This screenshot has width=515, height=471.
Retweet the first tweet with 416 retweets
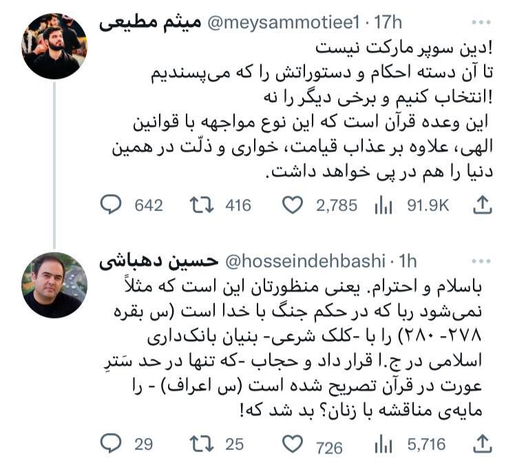click(x=200, y=205)
